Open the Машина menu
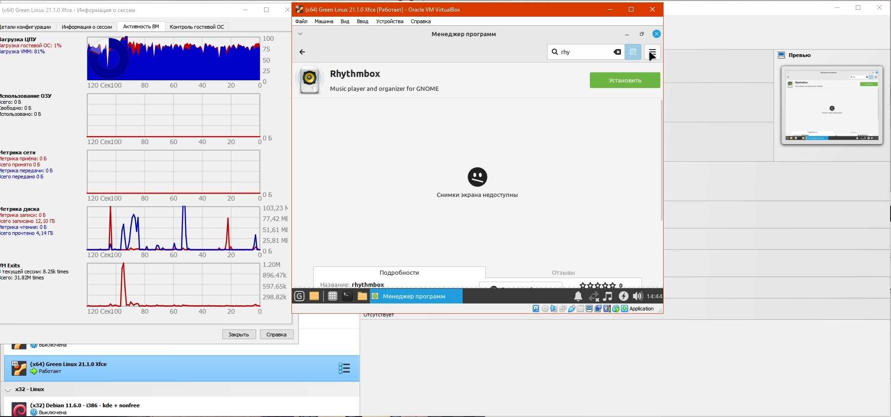This screenshot has width=891, height=417. click(324, 21)
